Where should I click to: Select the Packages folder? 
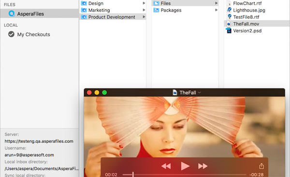[x=185, y=10]
